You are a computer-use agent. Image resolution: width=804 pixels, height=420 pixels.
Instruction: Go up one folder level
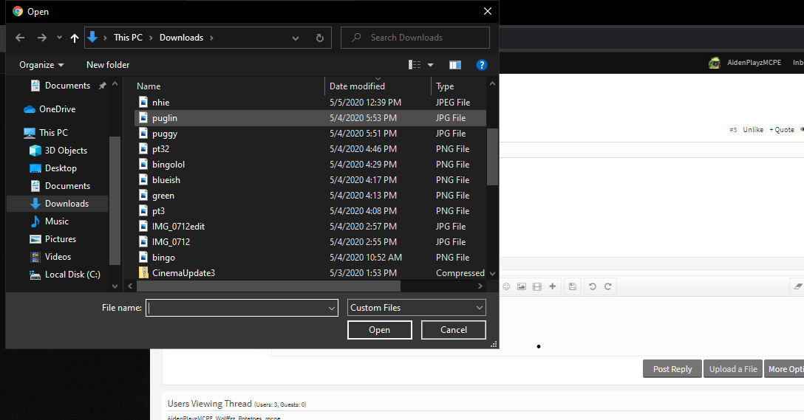click(75, 38)
